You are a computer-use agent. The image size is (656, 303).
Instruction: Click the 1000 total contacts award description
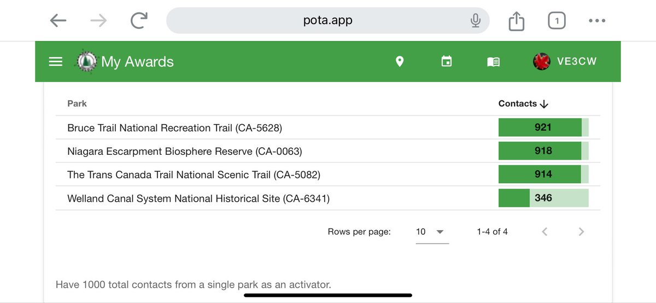[194, 284]
